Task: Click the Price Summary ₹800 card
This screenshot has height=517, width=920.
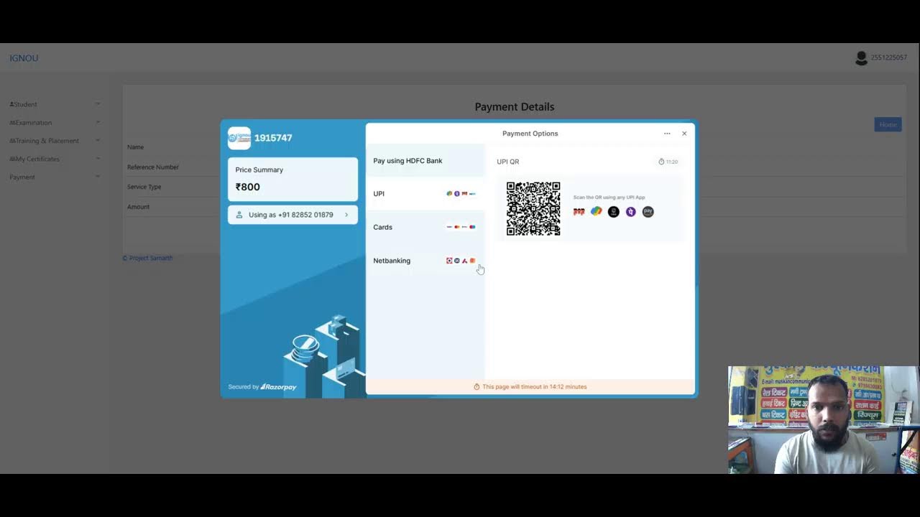Action: tap(293, 179)
